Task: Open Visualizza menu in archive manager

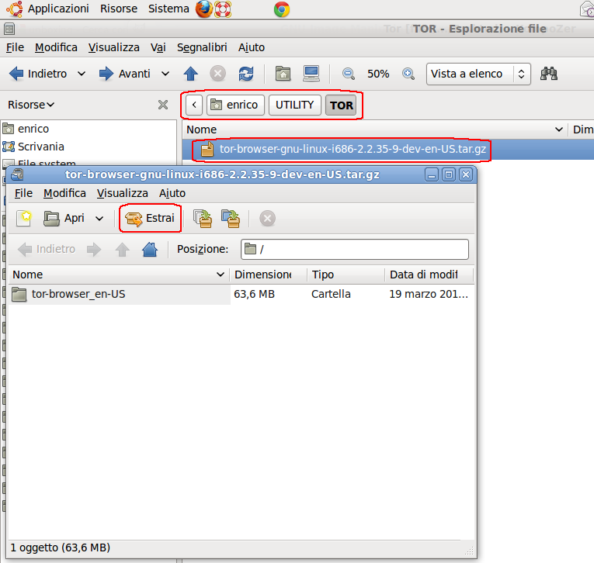Action: click(x=123, y=193)
